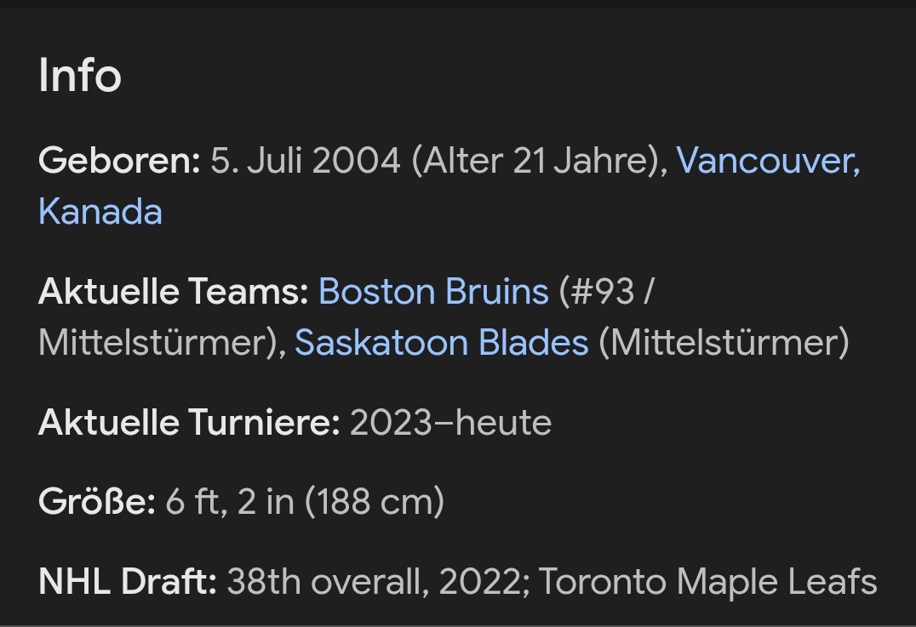Click the Aktuelle Turniere label
916x627 pixels.
tap(189, 423)
